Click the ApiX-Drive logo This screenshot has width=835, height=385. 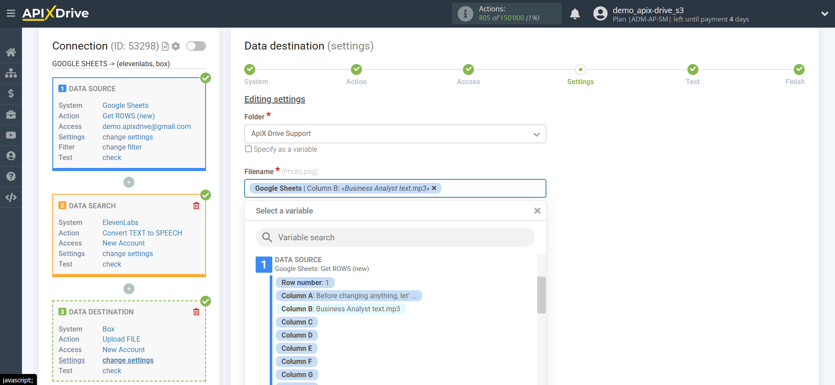click(55, 13)
